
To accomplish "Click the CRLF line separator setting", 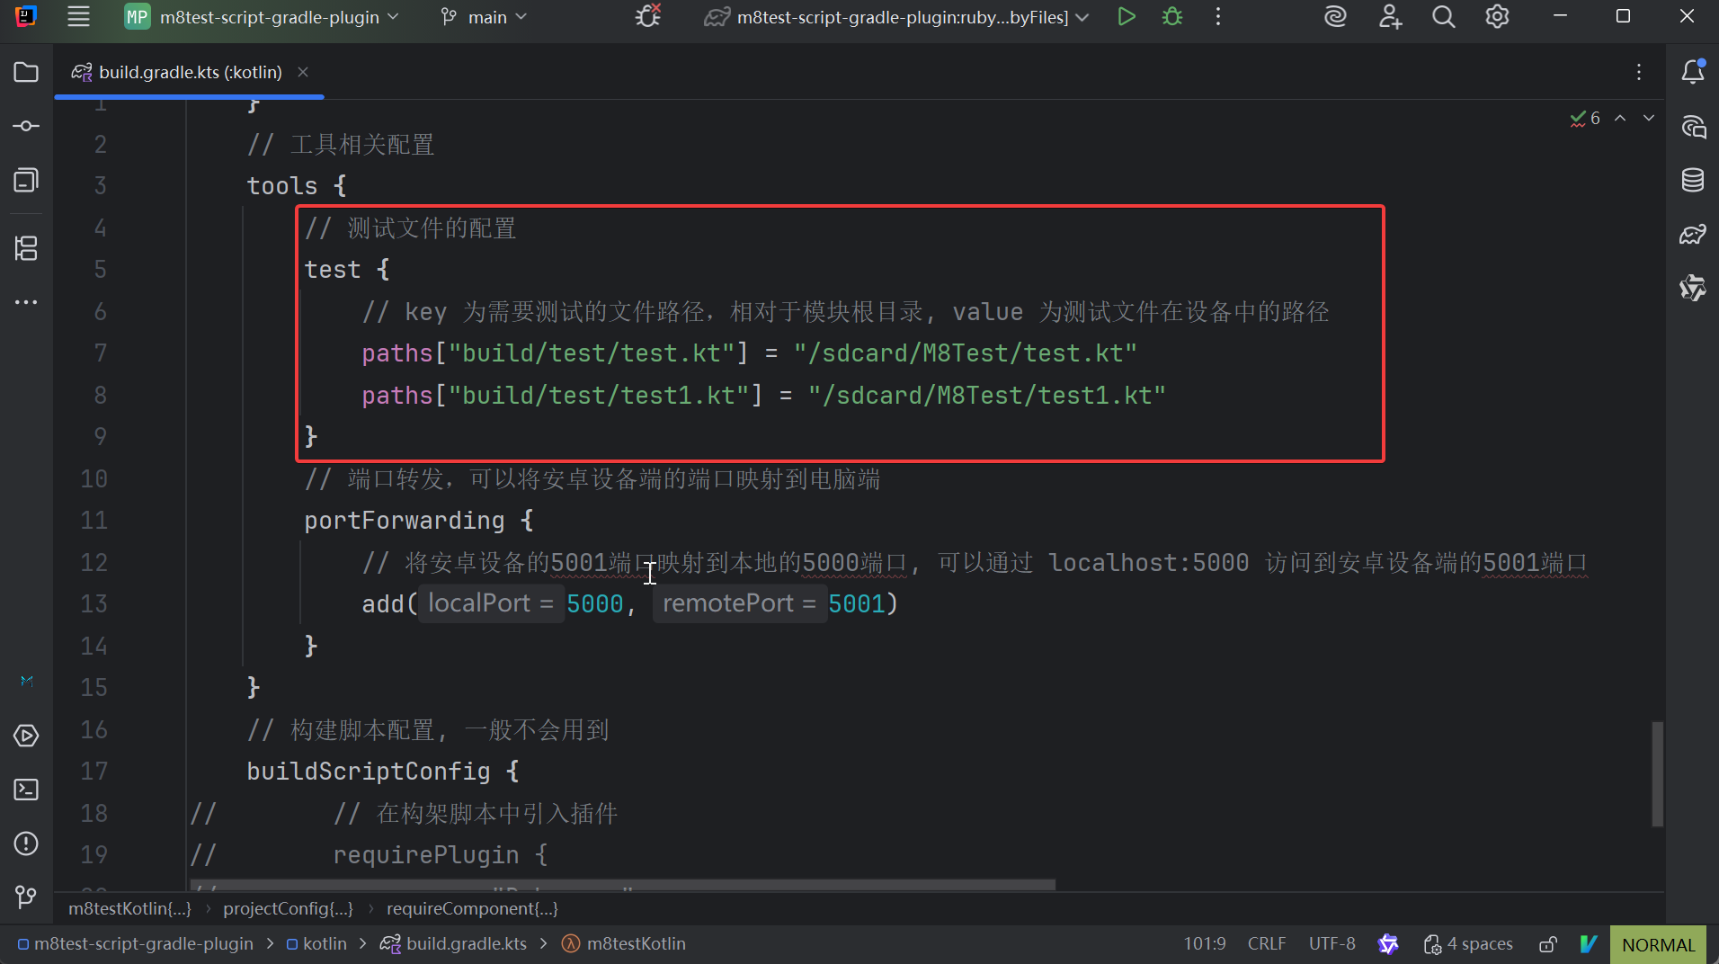I will tap(1266, 944).
